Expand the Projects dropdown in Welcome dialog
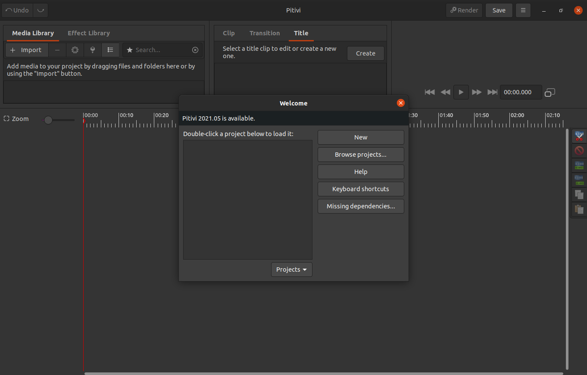This screenshot has height=375, width=587. tap(292, 270)
